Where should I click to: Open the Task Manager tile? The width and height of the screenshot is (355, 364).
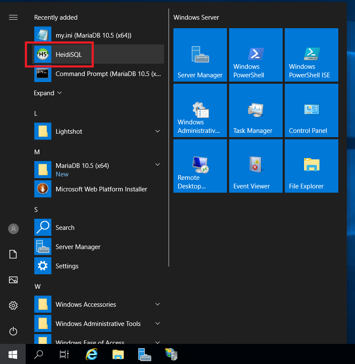(256, 110)
